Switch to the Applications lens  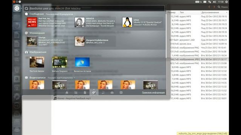coord(76,93)
